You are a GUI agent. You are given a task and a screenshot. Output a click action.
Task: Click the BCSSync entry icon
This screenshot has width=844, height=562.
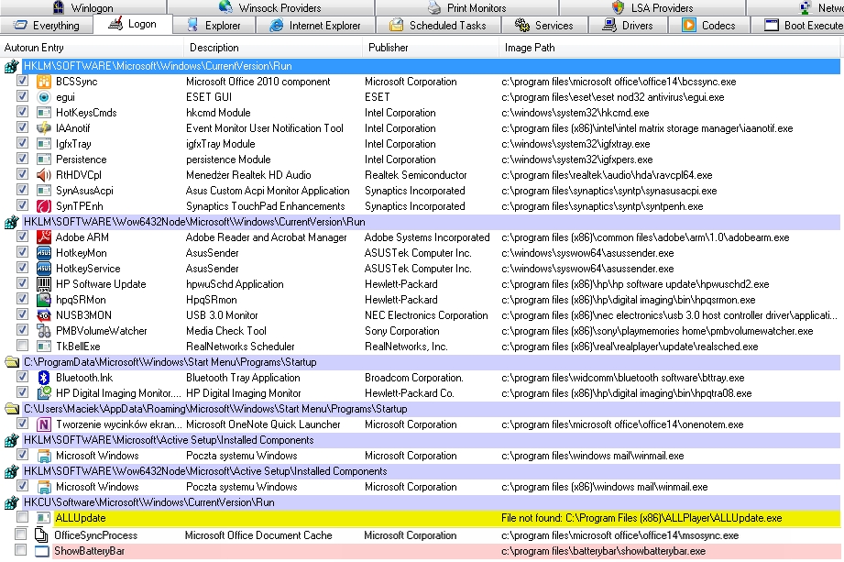click(44, 82)
